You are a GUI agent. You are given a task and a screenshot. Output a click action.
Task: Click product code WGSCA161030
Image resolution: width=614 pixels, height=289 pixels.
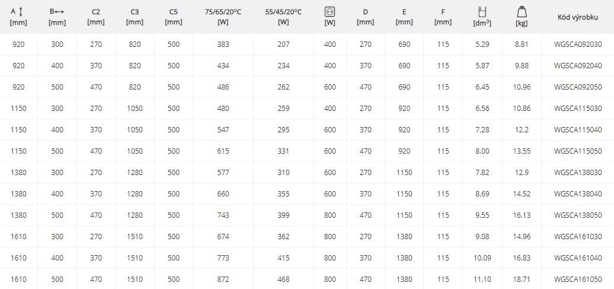point(578,236)
